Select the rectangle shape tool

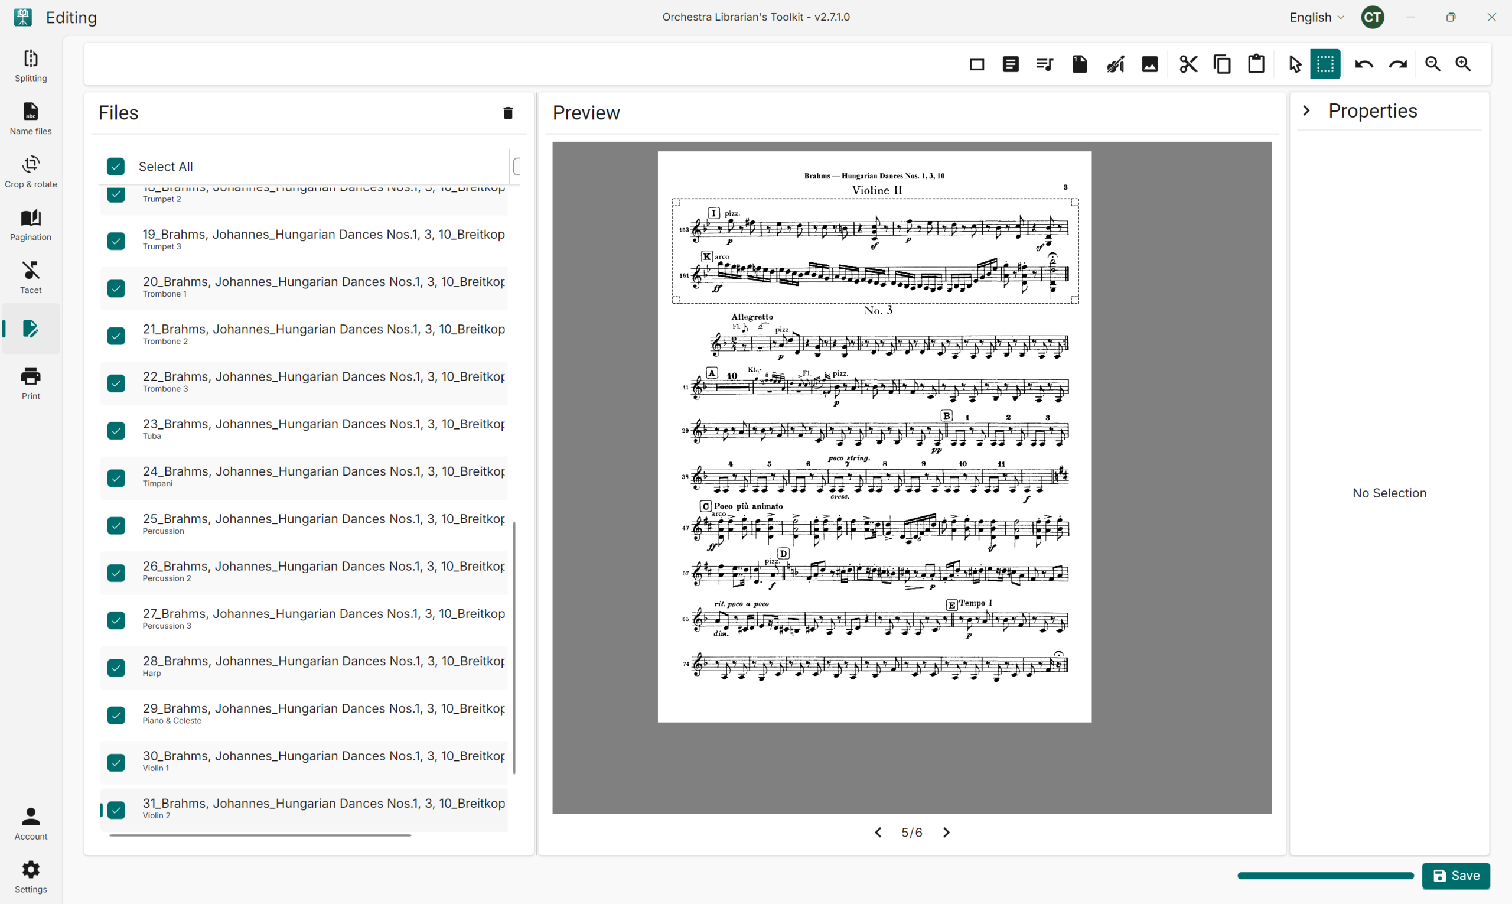click(977, 64)
